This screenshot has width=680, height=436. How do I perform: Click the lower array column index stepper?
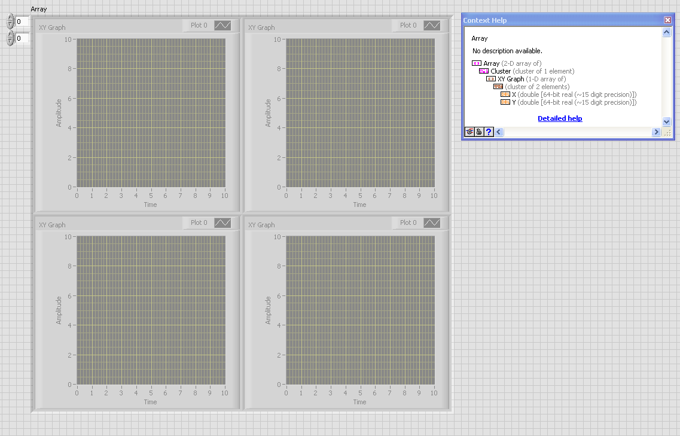click(x=10, y=38)
